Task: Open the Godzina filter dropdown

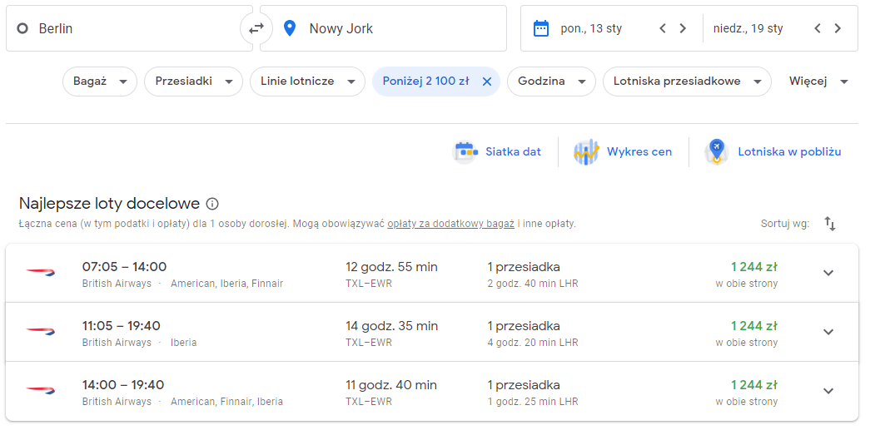Action: 551,82
